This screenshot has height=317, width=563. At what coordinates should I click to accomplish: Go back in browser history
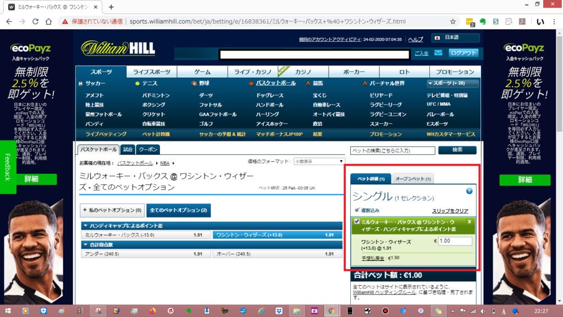pyautogui.click(x=9, y=21)
